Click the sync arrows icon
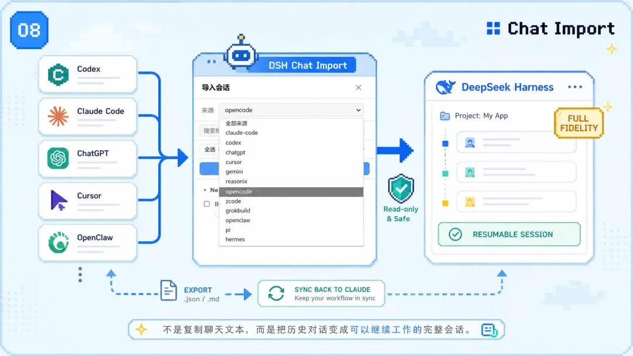 276,293
